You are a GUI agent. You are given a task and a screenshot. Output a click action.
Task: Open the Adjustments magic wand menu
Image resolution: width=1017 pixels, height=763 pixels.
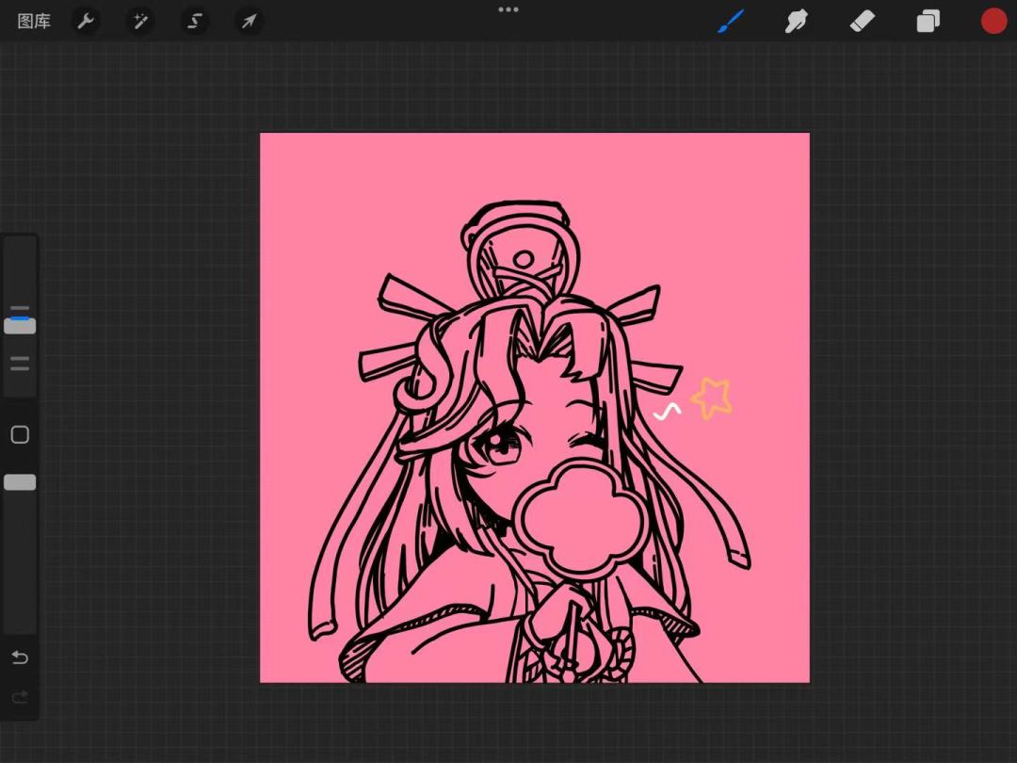point(140,21)
